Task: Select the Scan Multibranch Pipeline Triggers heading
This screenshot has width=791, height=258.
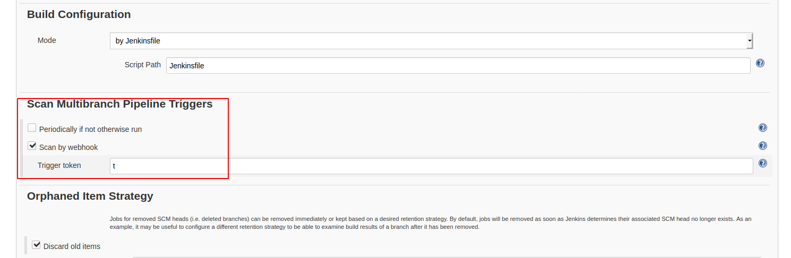Action: click(x=120, y=104)
